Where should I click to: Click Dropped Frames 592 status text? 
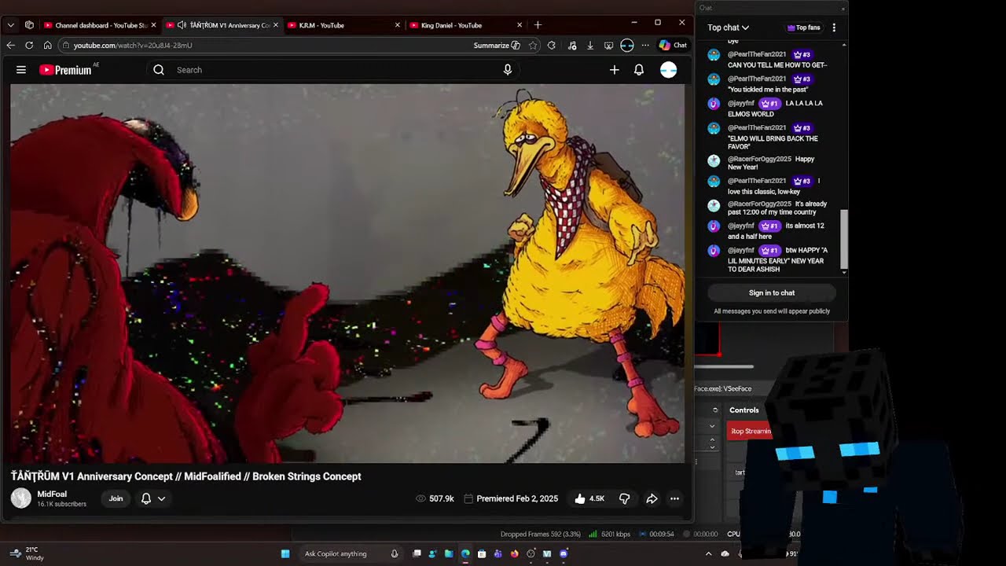[x=540, y=534]
